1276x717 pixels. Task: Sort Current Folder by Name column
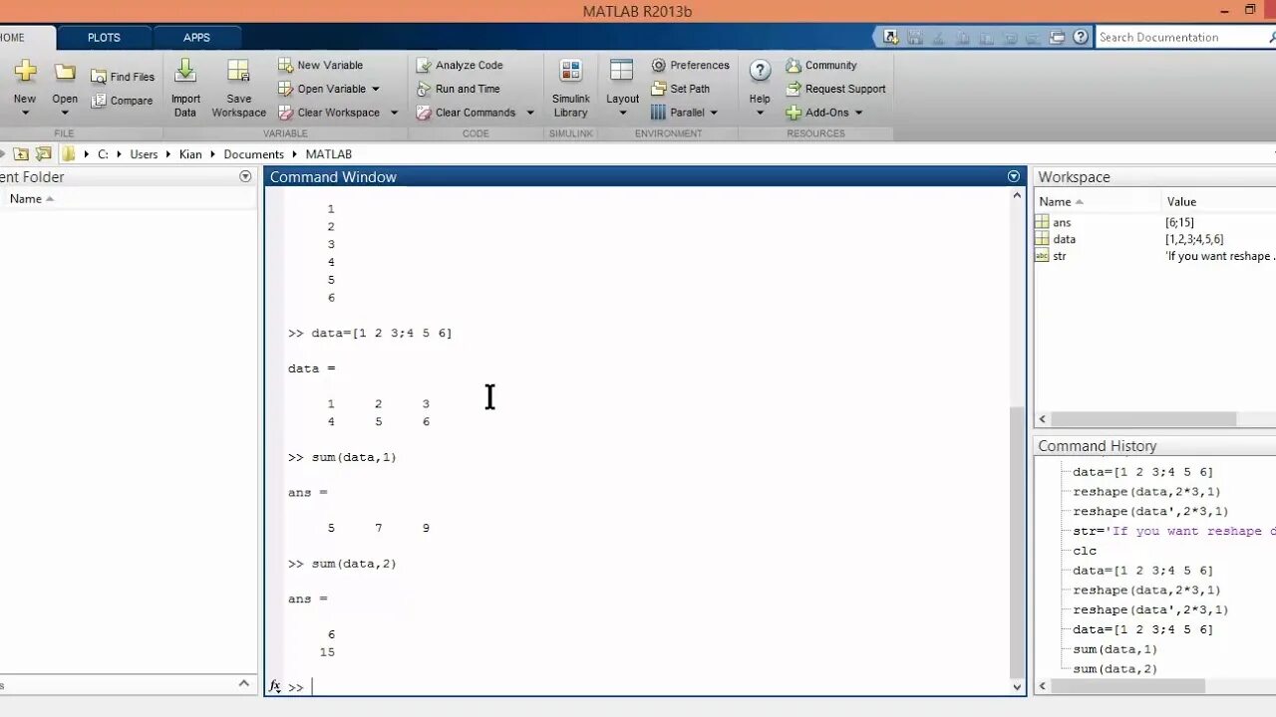(x=31, y=199)
